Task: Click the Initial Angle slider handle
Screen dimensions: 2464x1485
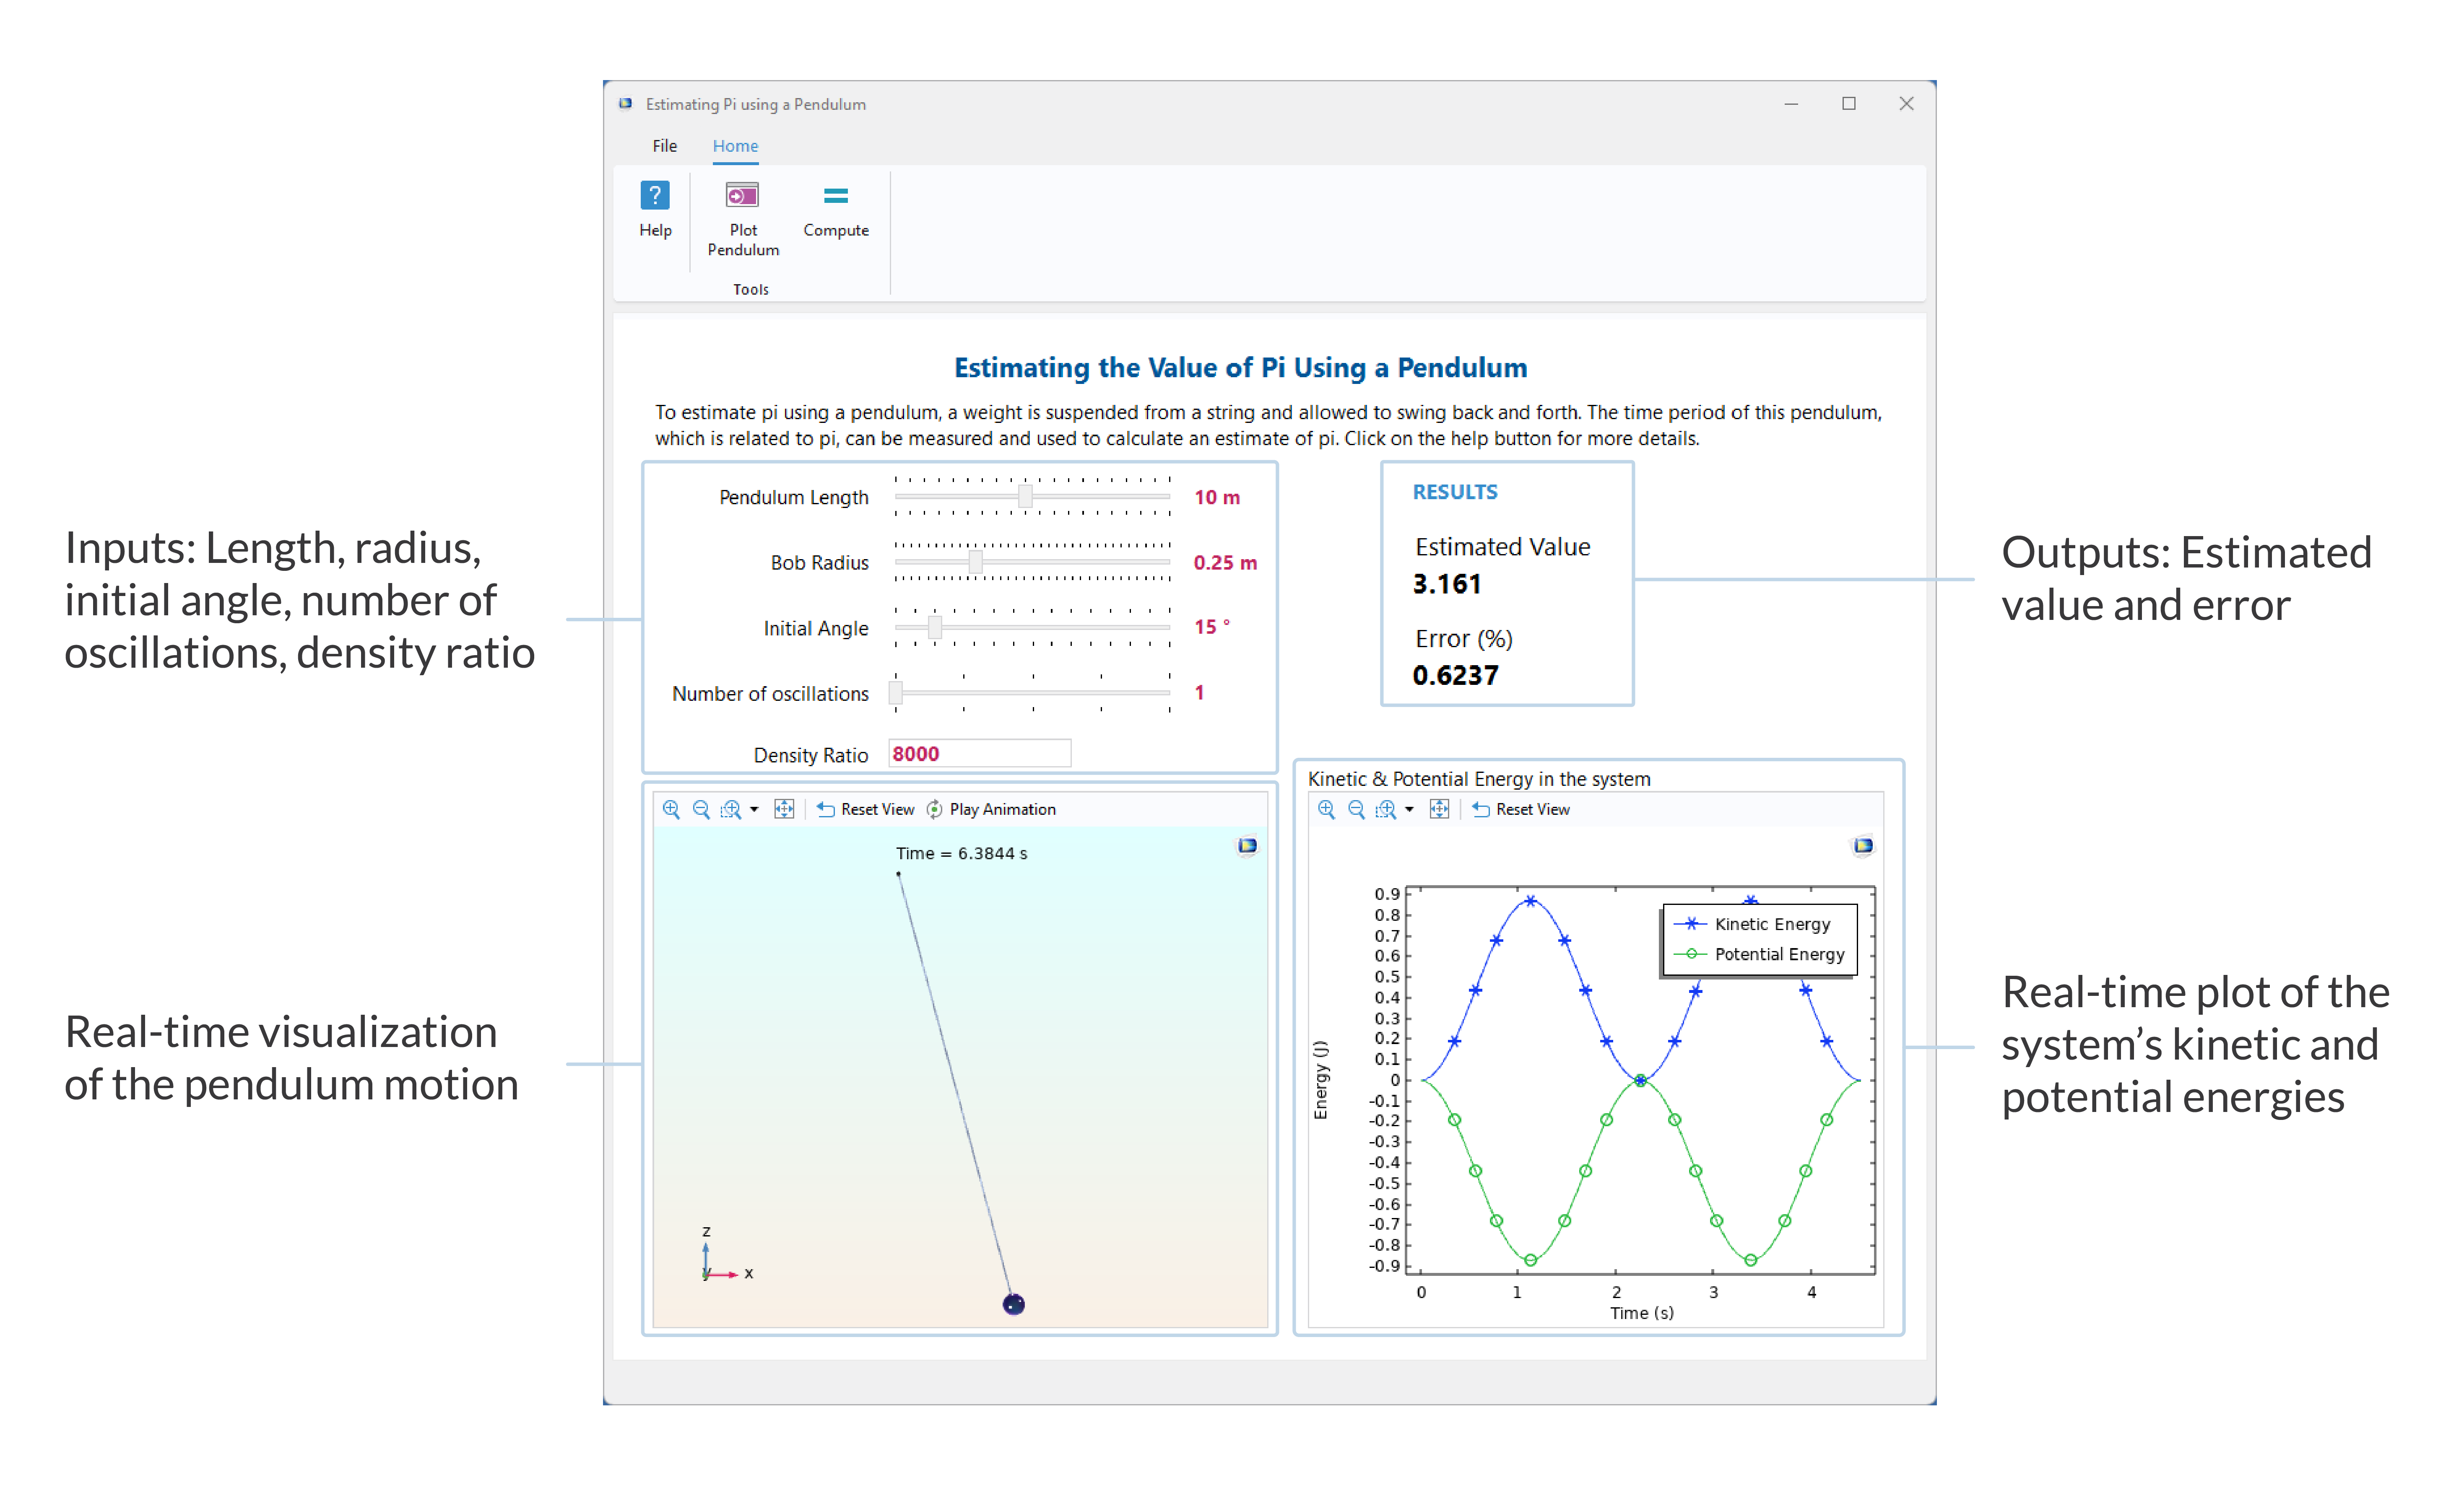Action: (935, 627)
